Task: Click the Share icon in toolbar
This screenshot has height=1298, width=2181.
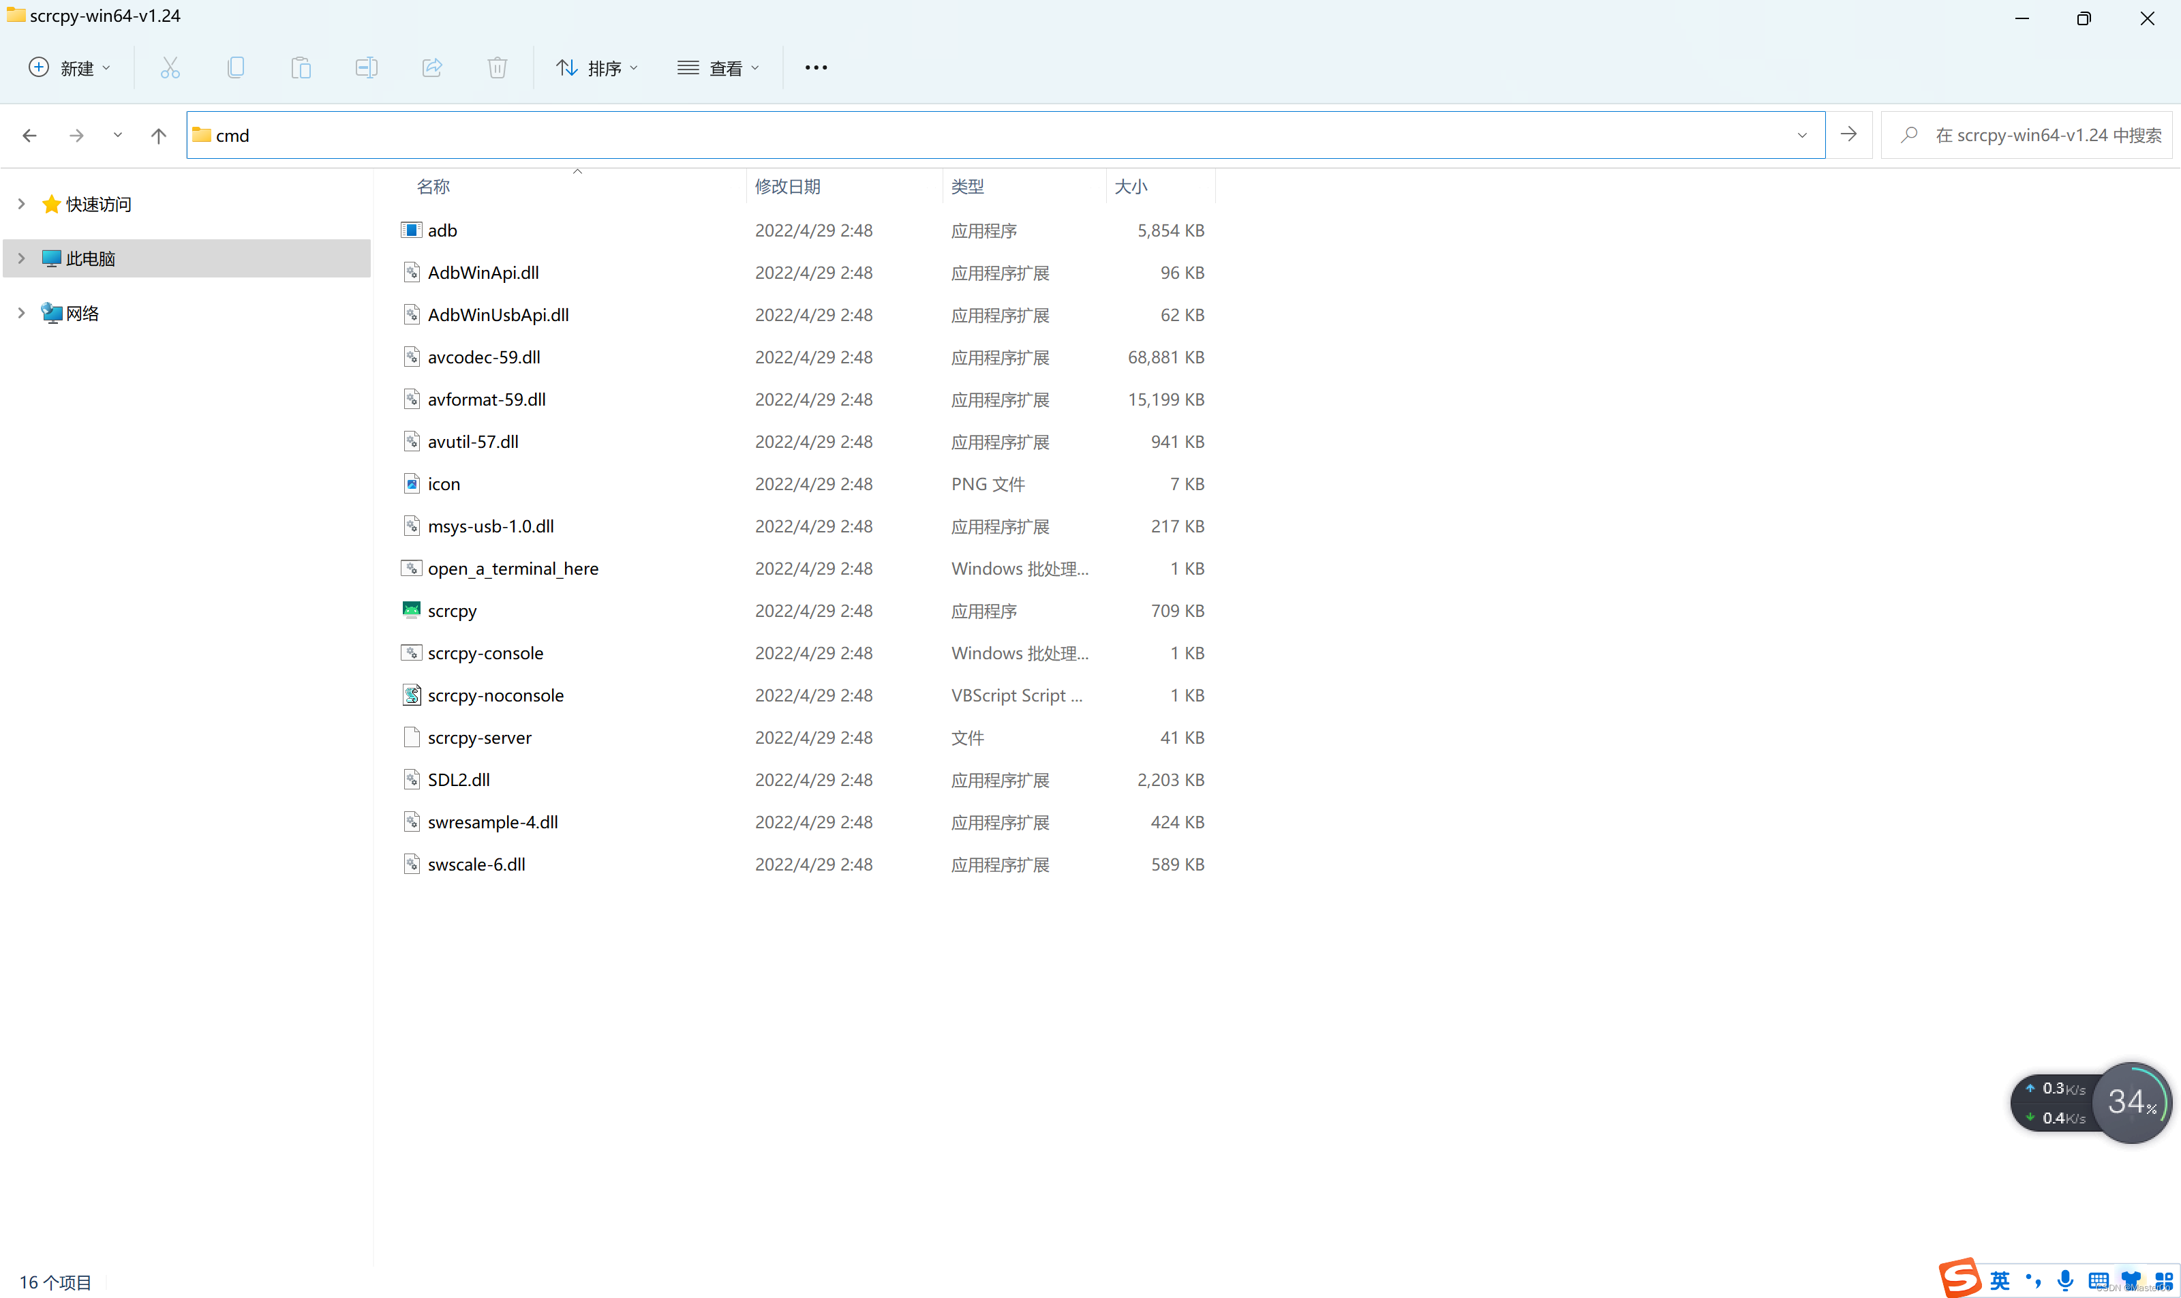Action: point(432,67)
